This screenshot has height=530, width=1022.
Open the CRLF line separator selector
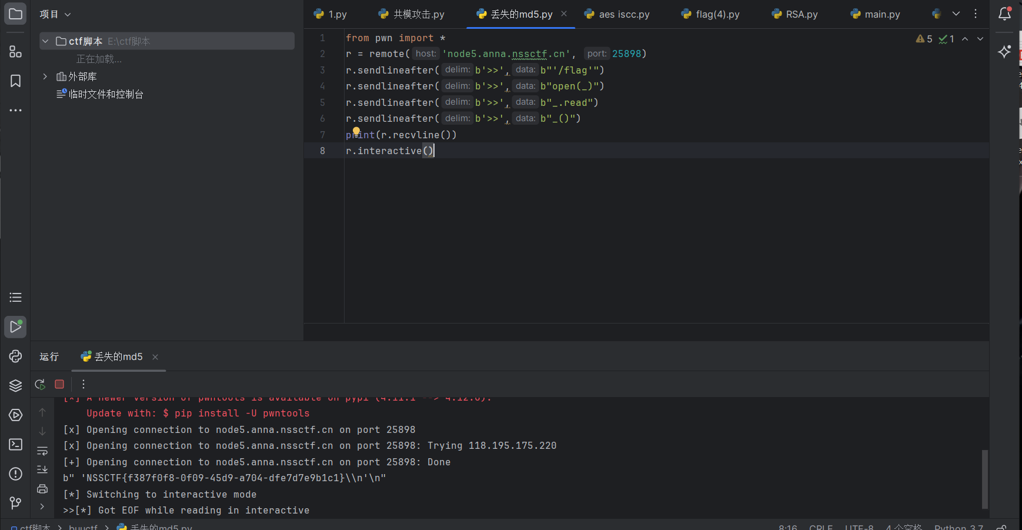821,527
